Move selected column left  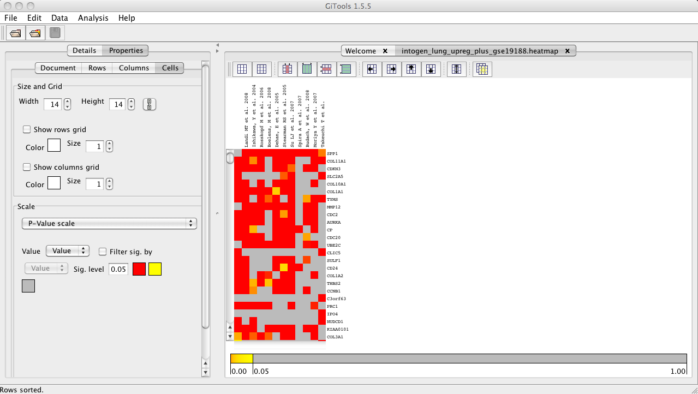coord(372,69)
